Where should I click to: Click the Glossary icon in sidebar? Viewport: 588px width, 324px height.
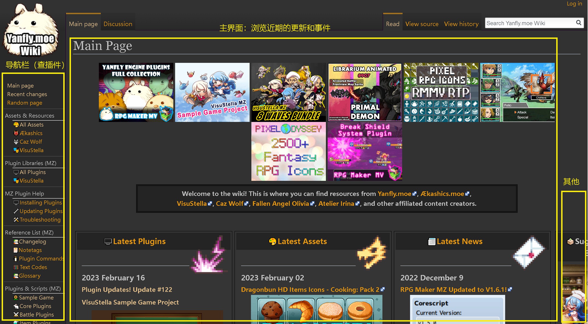16,276
